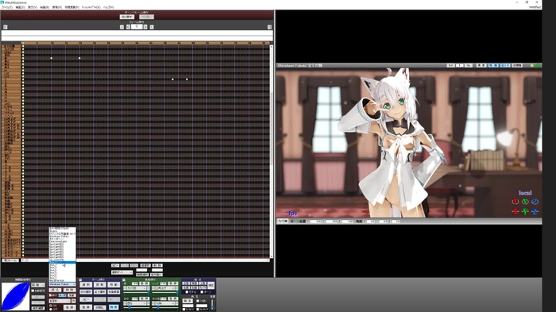The image size is (556, 312).
Task: Select the ON radio button in model panel
Action: (50, 306)
